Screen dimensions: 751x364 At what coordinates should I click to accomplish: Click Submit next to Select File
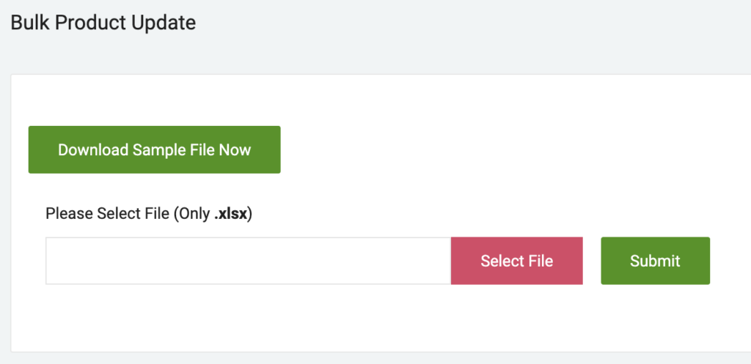[655, 261]
